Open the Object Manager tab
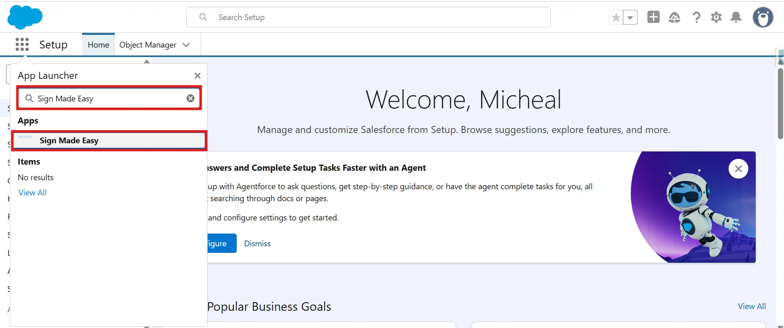784x328 pixels. (148, 45)
